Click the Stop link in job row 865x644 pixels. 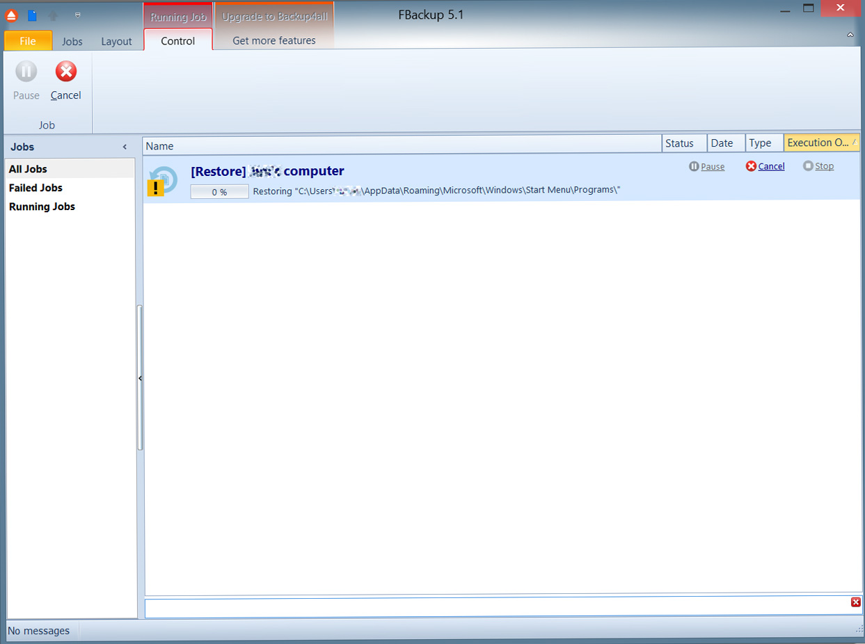[x=818, y=166]
